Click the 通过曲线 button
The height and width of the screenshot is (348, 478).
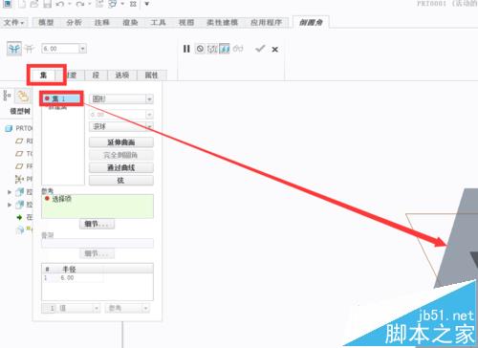[x=121, y=167]
